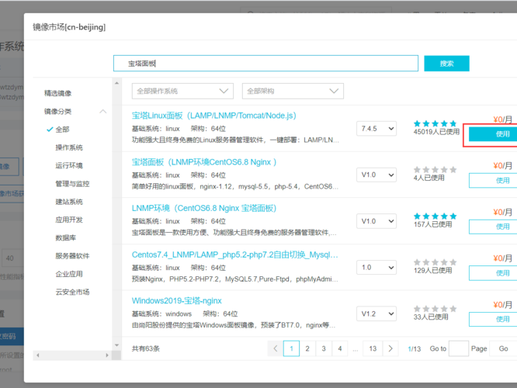Focus the 宝塔面板 search input field

265,64
